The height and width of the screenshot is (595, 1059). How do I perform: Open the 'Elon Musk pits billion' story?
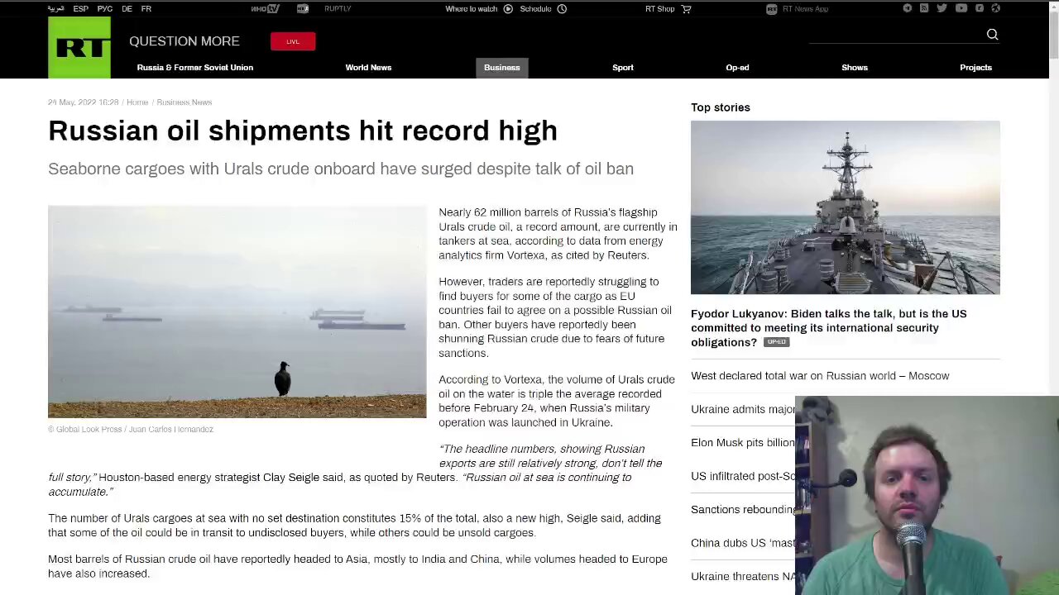743,443
